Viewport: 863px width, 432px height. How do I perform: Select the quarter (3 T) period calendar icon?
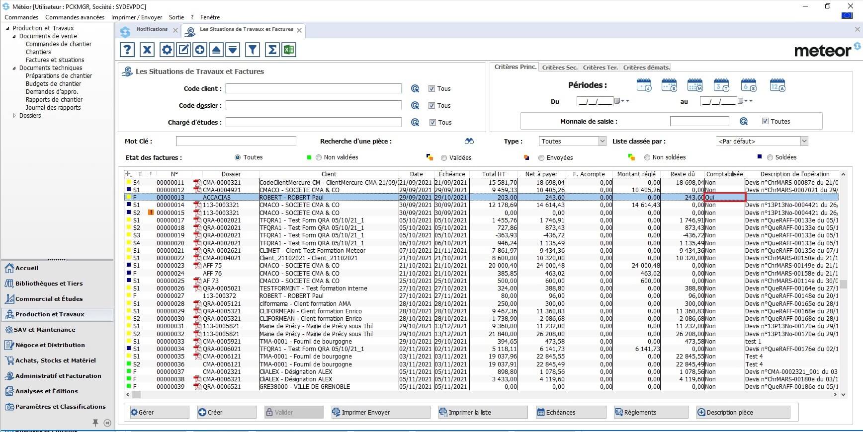(x=721, y=85)
